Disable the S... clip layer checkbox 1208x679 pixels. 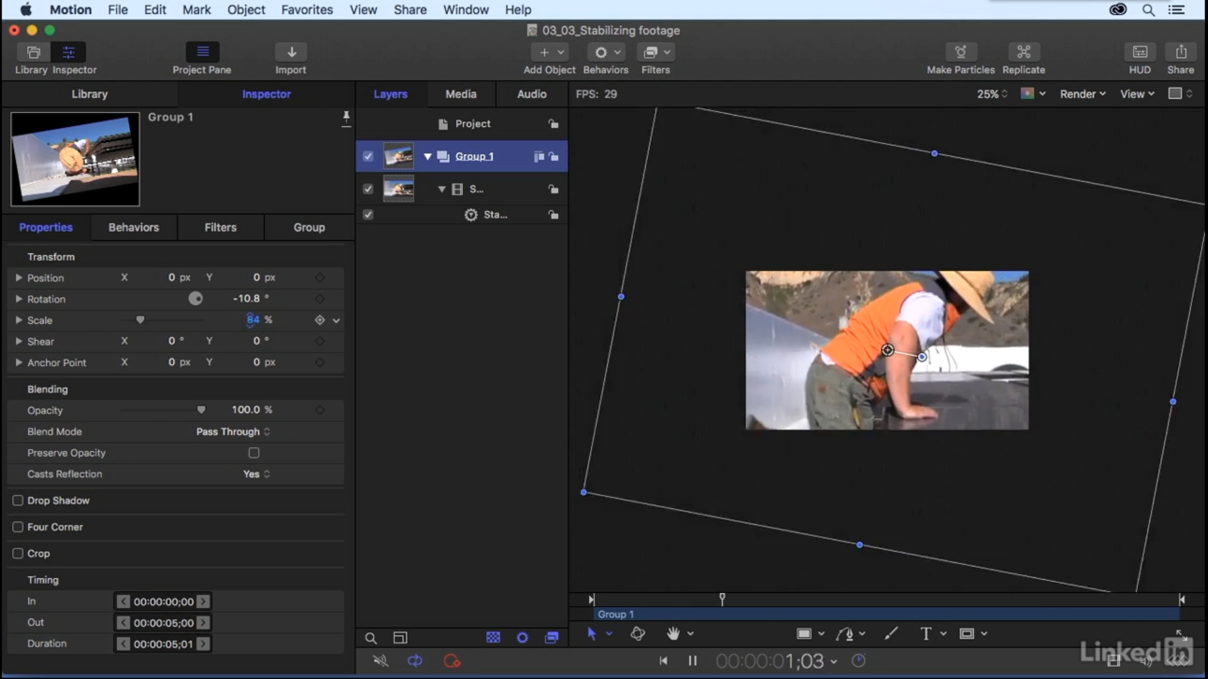click(x=368, y=189)
